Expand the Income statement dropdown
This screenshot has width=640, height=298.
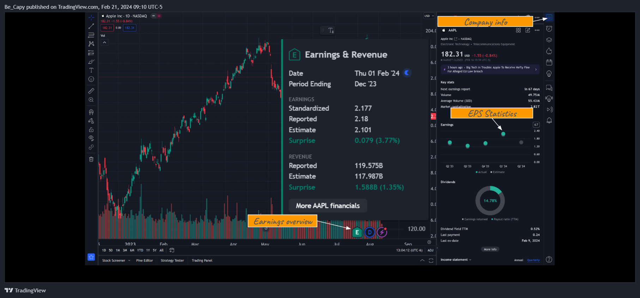456,260
